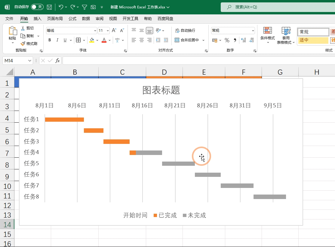The width and height of the screenshot is (335, 247).
Task: Switch to the 开发工具 tab
Action: (130, 19)
